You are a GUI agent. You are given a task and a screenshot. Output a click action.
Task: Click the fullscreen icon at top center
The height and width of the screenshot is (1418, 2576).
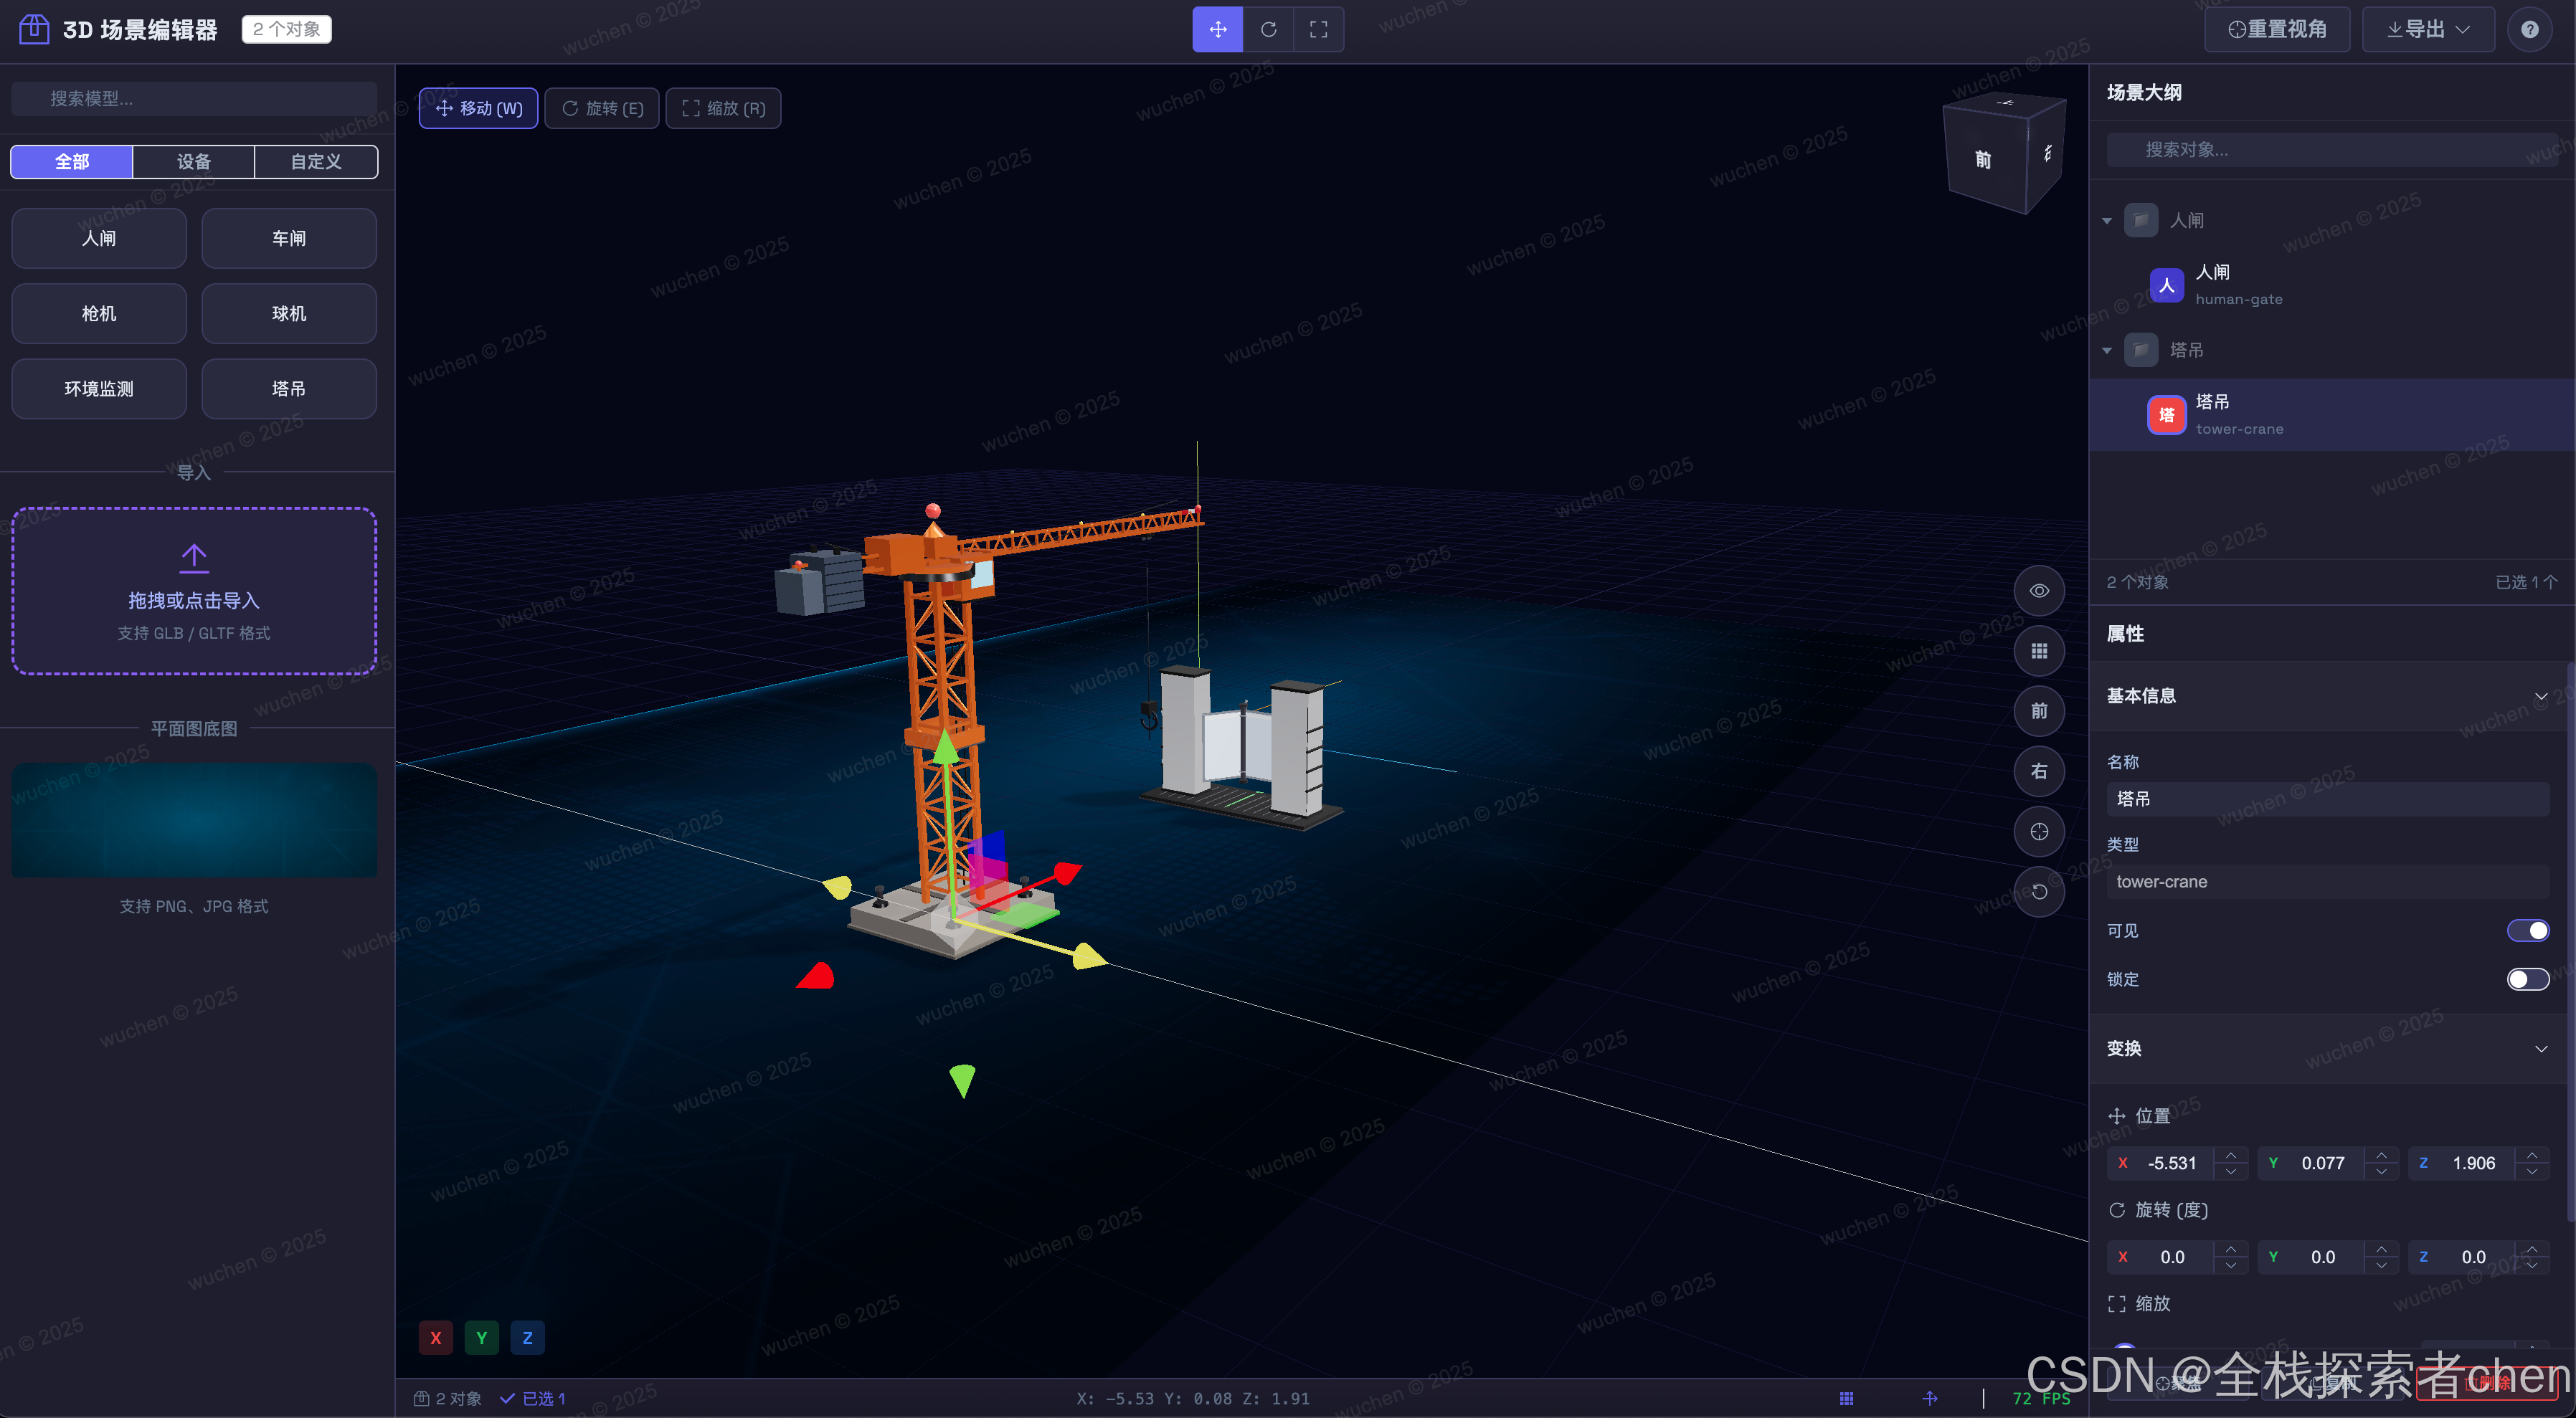pyautogui.click(x=1318, y=29)
